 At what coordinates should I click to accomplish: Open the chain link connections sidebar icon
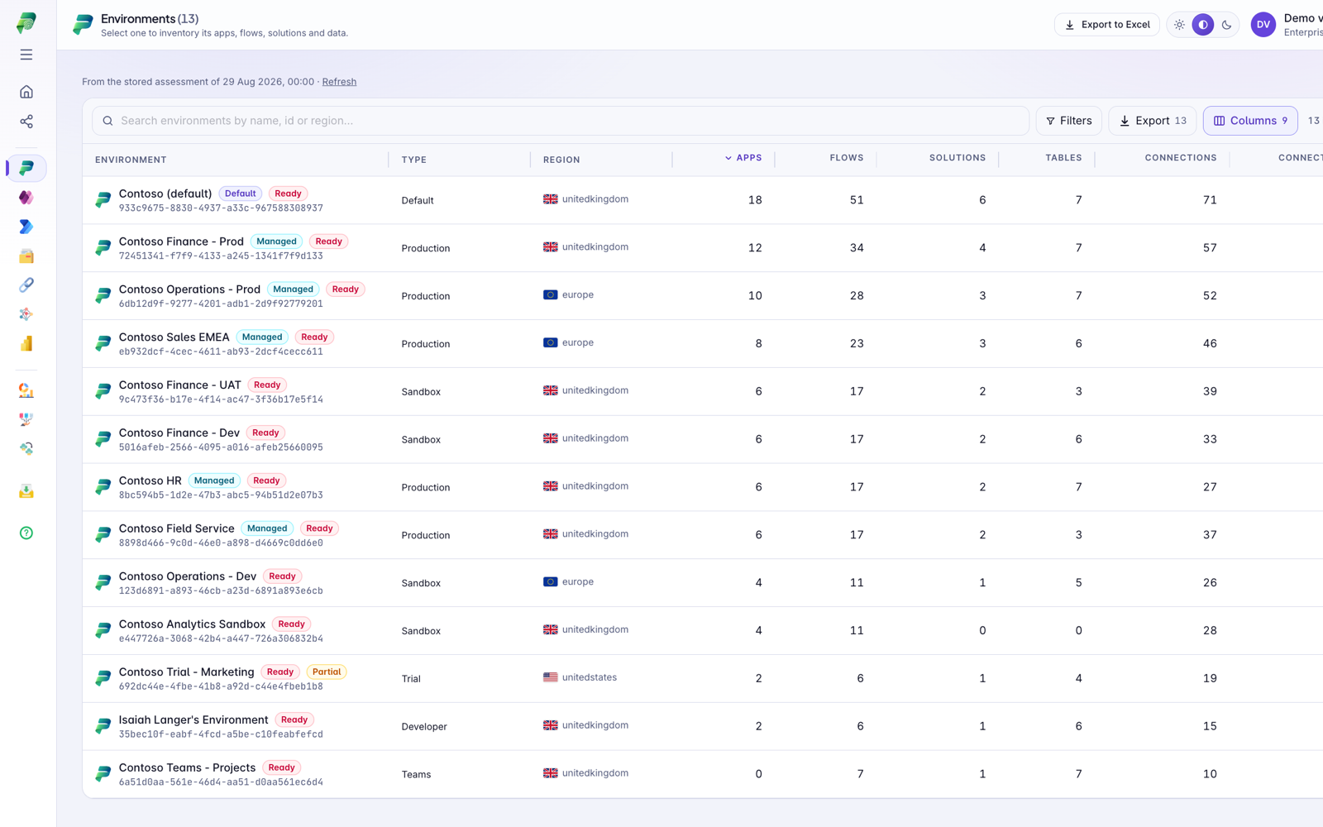(x=26, y=285)
